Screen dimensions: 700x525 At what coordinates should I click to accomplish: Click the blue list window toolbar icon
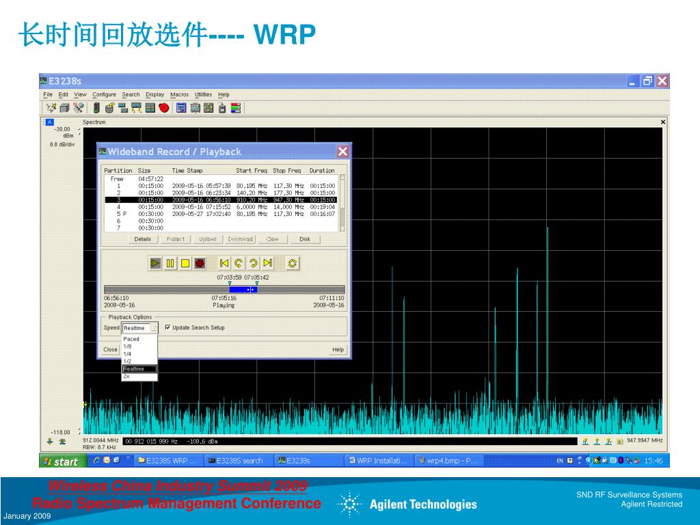(x=180, y=107)
